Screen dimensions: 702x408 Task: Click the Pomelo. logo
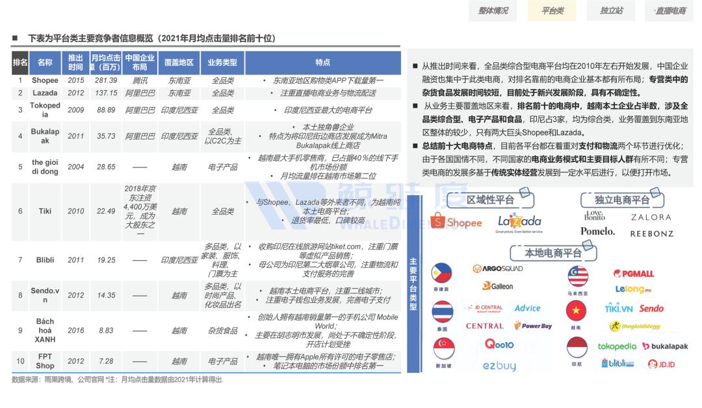pos(598,231)
